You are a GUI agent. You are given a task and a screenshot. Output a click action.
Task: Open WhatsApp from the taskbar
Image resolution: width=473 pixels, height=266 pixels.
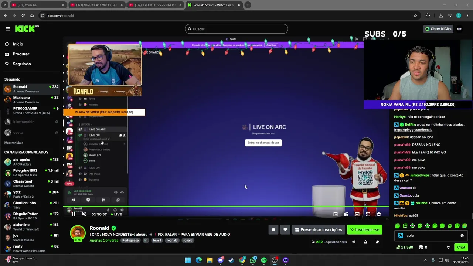[x=253, y=260]
